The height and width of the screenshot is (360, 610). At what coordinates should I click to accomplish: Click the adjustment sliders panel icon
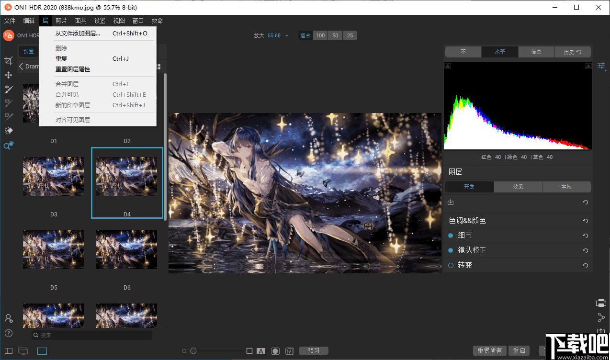[x=601, y=66]
